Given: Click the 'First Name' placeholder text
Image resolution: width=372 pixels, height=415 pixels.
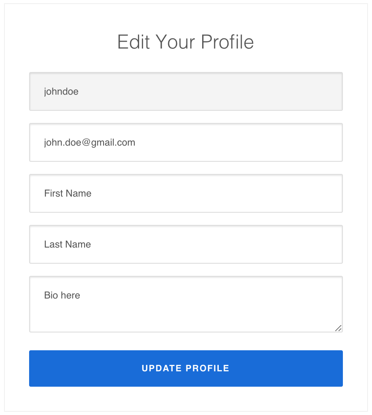Looking at the screenshot, I should pos(68,193).
